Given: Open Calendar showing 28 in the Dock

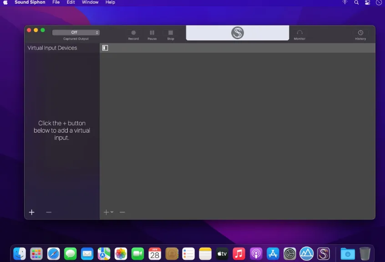Looking at the screenshot, I should pyautogui.click(x=155, y=254).
